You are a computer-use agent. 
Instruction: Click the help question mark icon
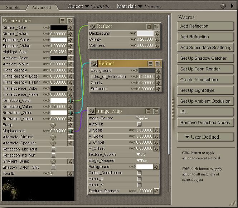pos(223,6)
